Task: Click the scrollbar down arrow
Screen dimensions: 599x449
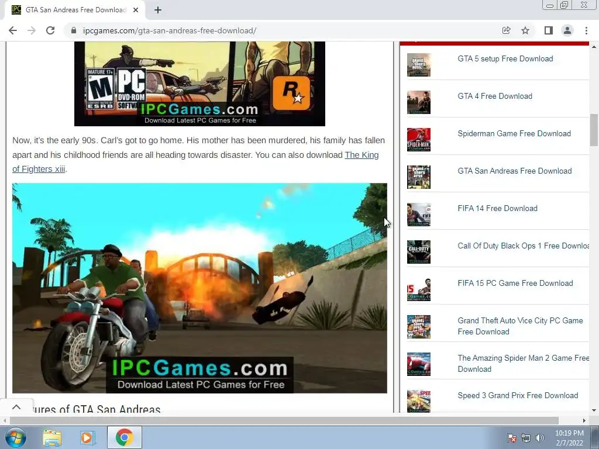Action: tap(594, 410)
